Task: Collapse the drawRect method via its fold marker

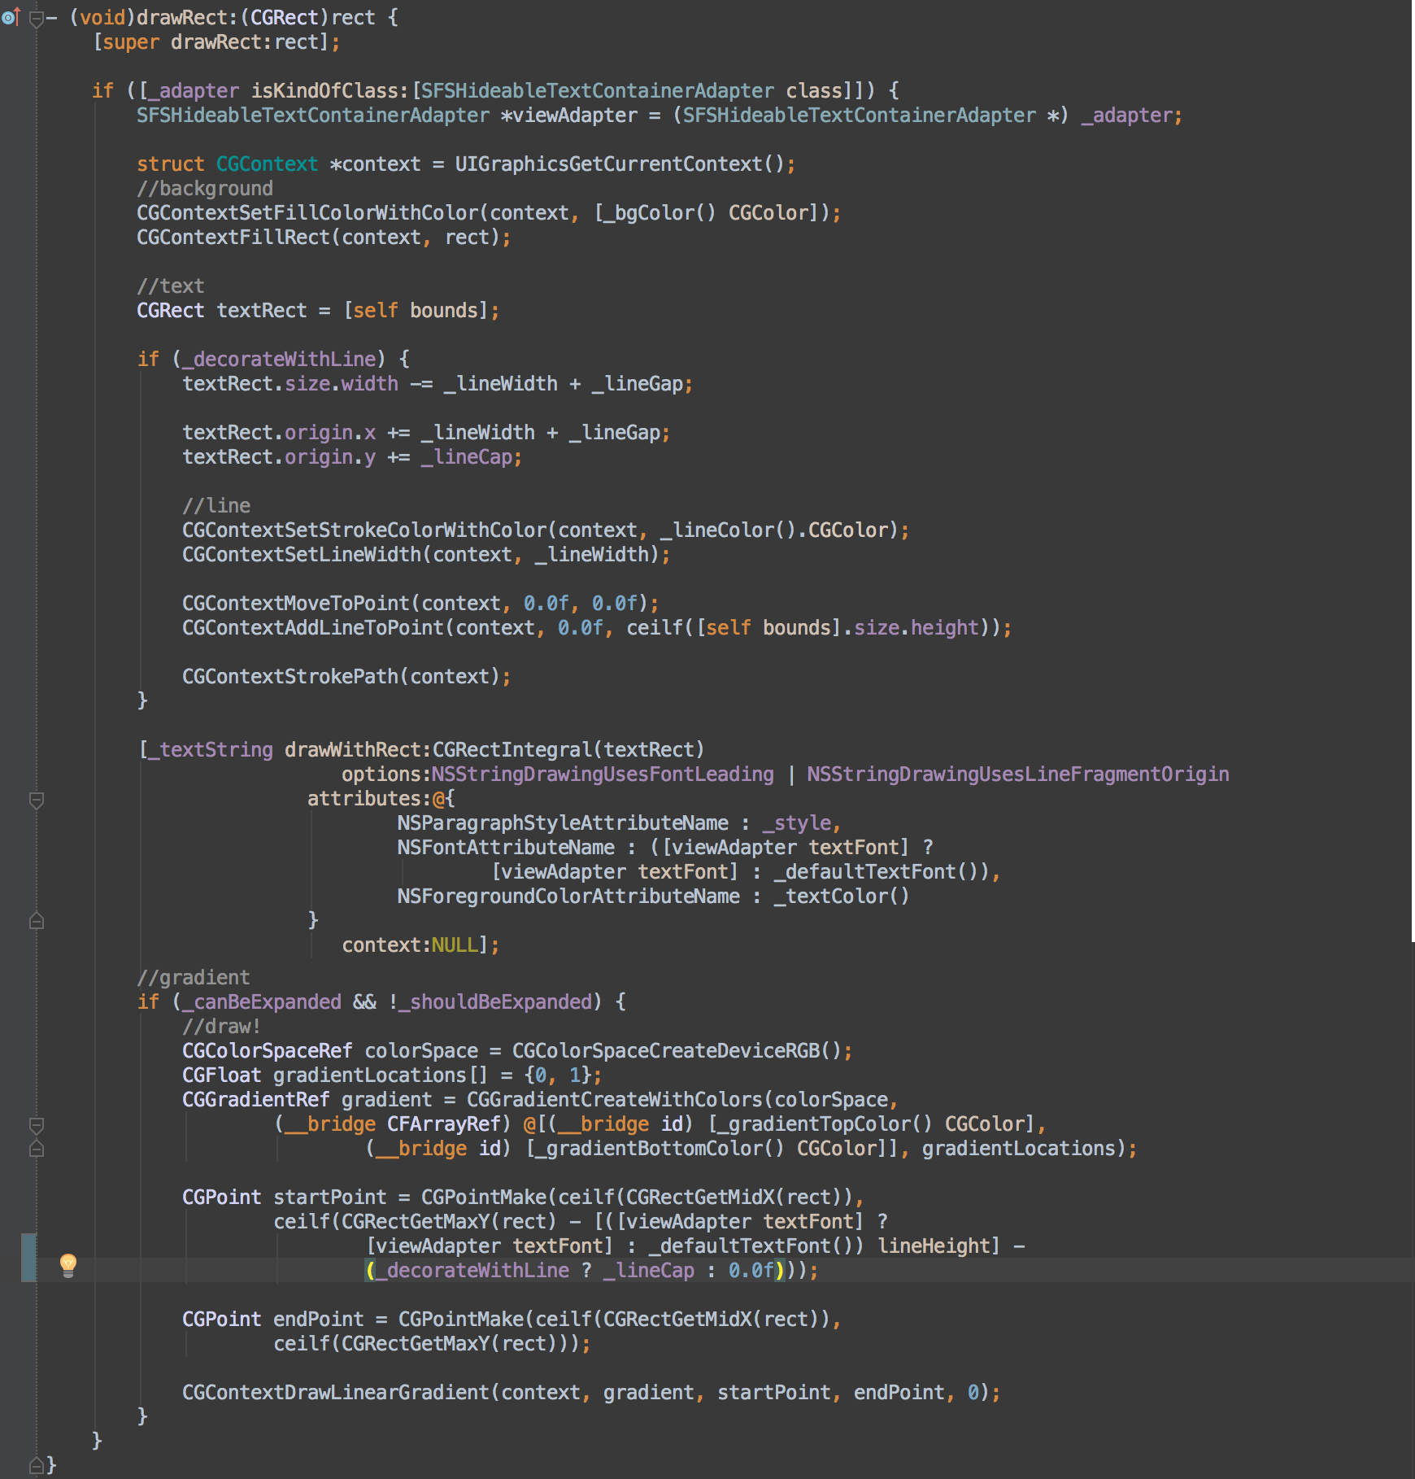Action: click(37, 18)
